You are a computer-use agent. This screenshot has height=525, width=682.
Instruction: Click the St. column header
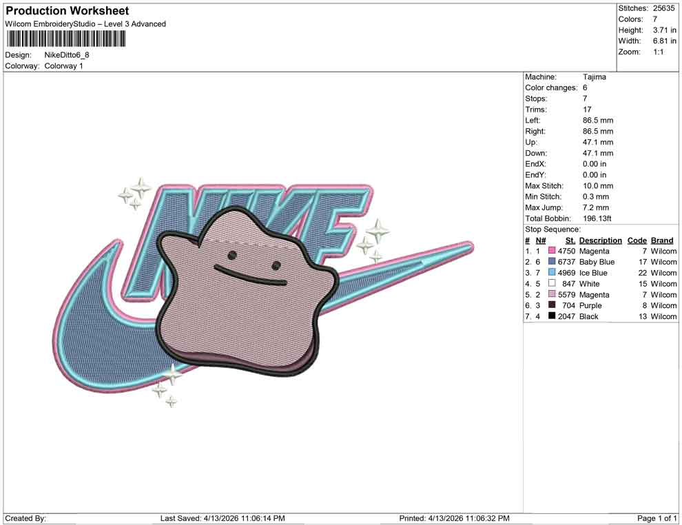coord(570,240)
